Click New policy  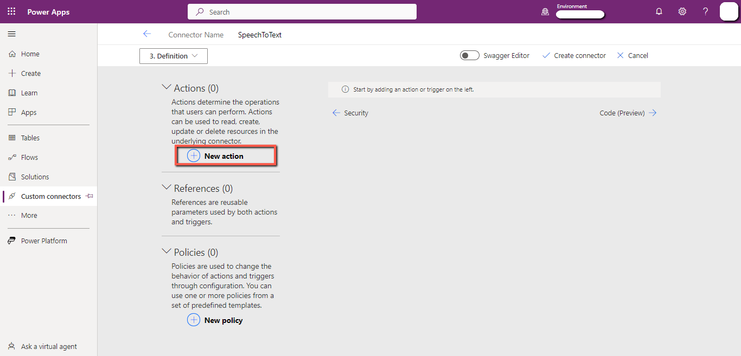click(x=215, y=320)
